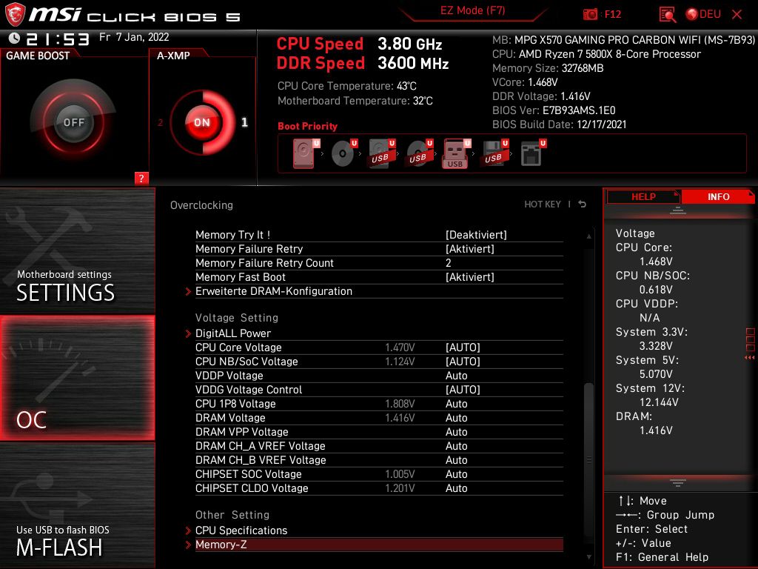Select the USB CD-ROM boot device icon

pos(420,153)
